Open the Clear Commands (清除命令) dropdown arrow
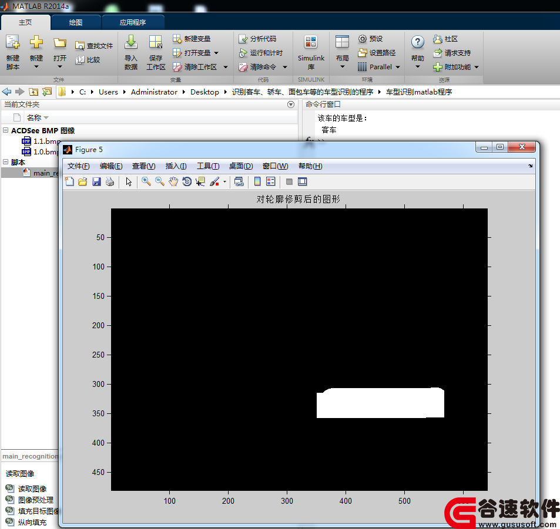 click(285, 67)
